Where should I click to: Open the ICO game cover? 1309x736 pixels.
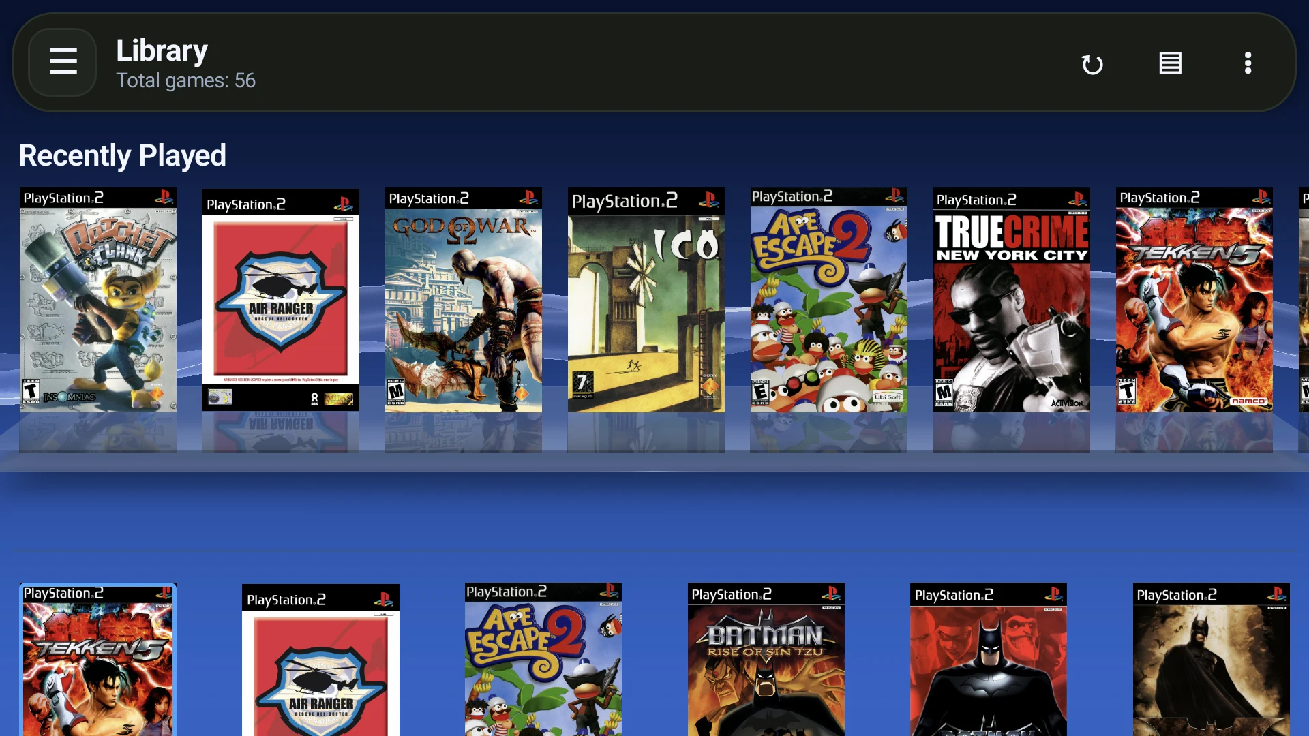646,300
